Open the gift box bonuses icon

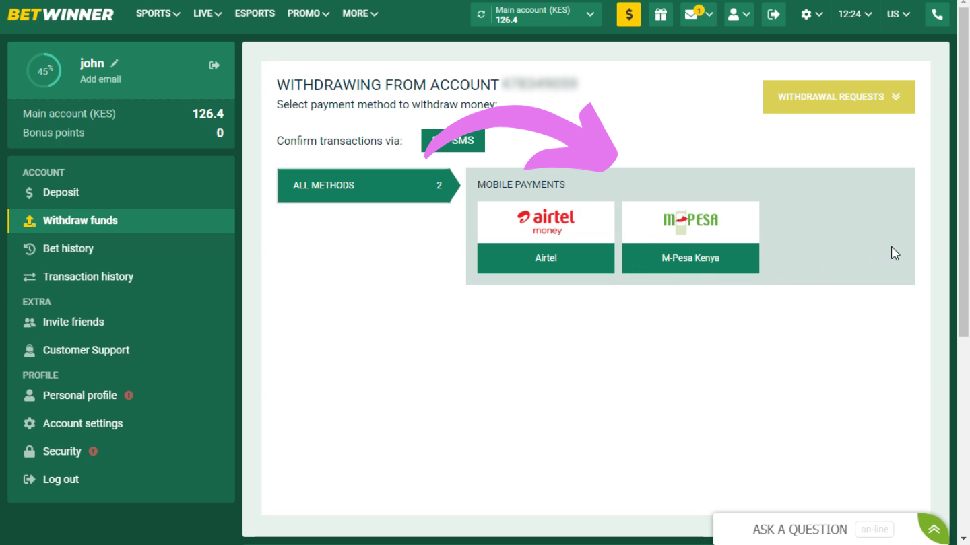[x=661, y=14]
